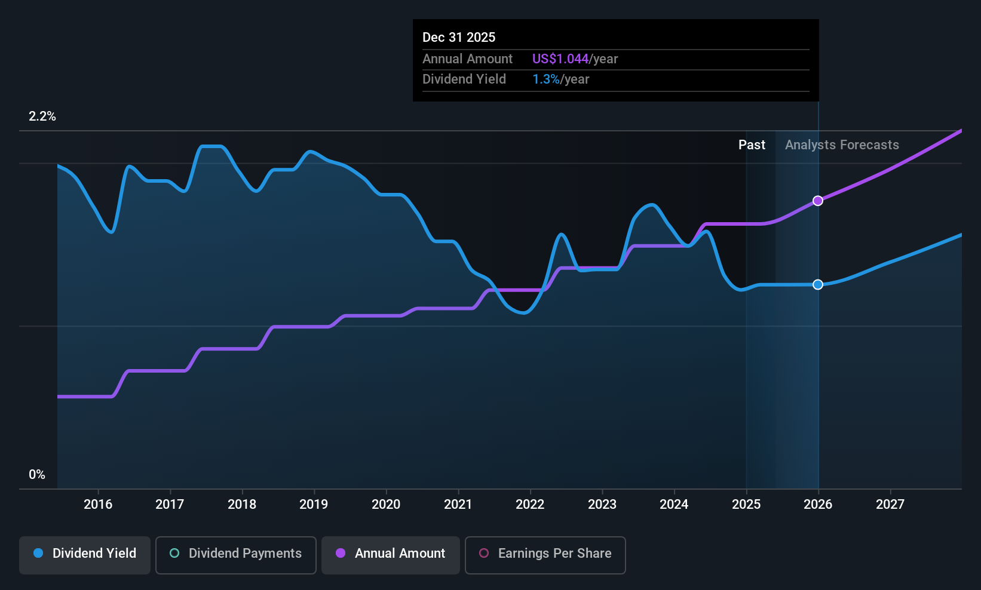Toggle the Dividend Yield legend series
The image size is (981, 590).
[x=85, y=555]
